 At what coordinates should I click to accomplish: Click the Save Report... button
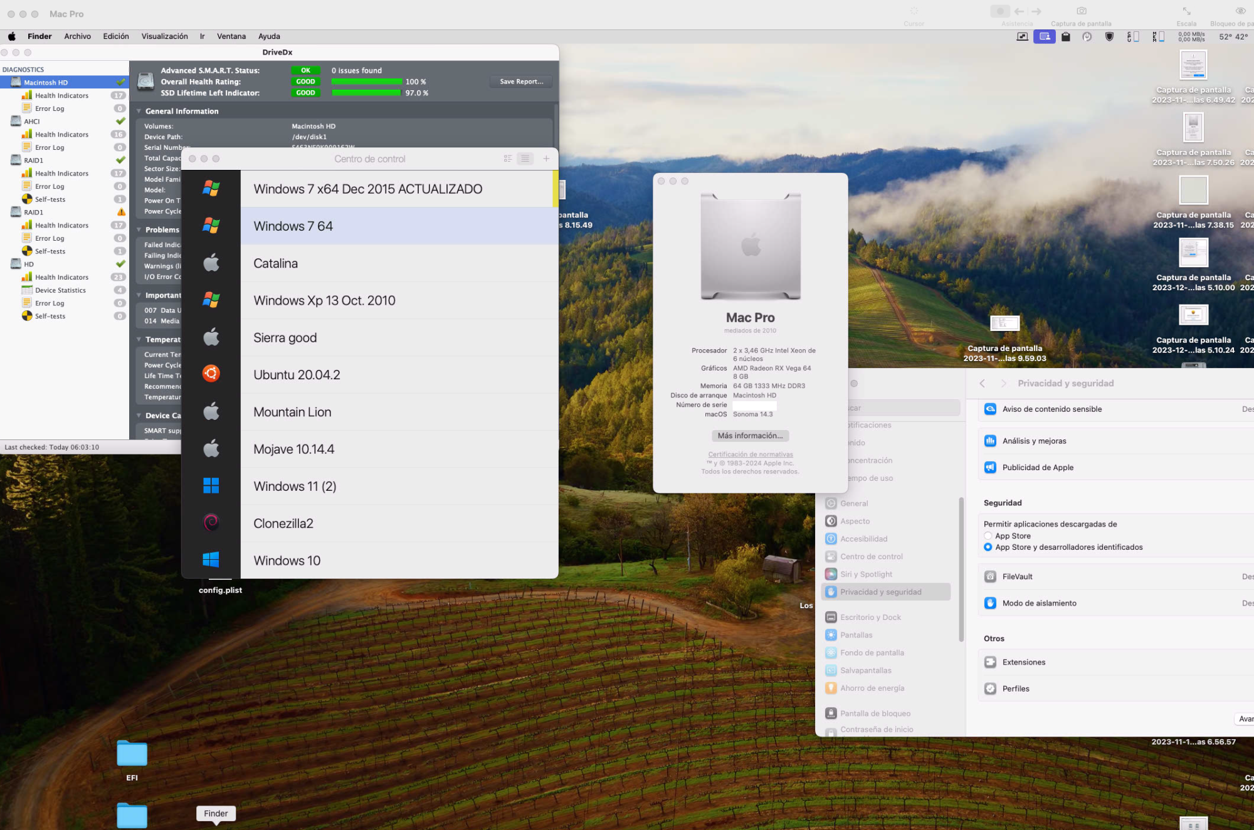521,81
